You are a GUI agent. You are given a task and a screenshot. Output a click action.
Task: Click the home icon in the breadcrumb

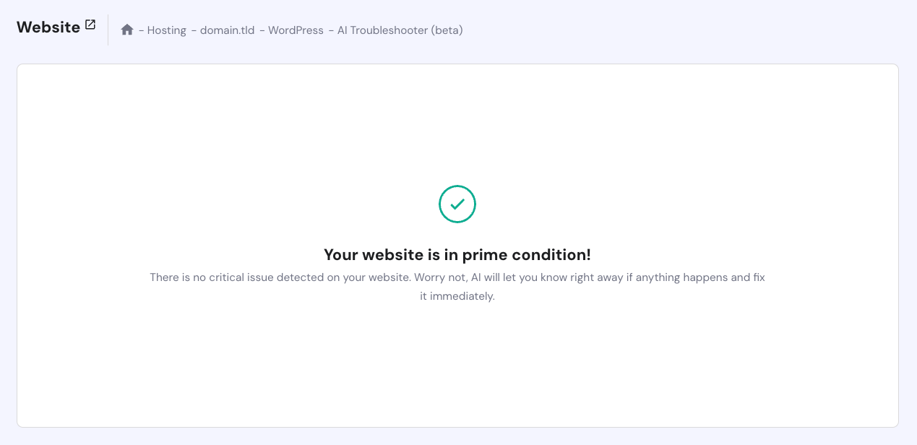[x=128, y=30]
